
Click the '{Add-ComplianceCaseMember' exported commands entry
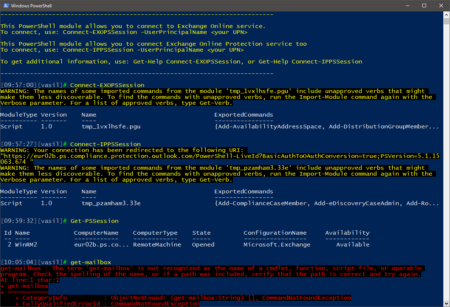pos(260,203)
